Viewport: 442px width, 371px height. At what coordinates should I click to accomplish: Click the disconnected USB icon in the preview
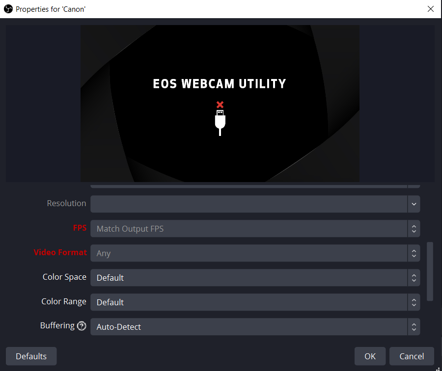click(220, 118)
